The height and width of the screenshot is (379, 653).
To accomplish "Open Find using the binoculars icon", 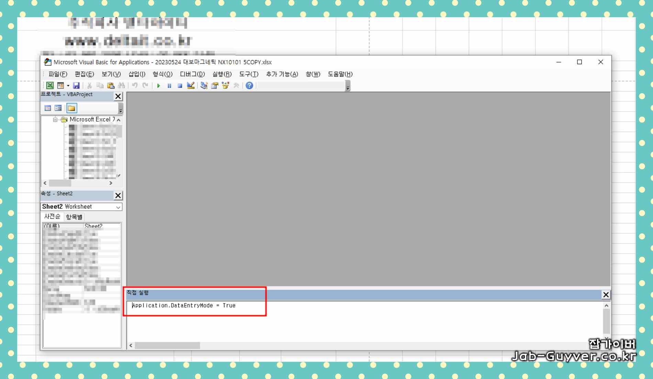I will pos(121,86).
